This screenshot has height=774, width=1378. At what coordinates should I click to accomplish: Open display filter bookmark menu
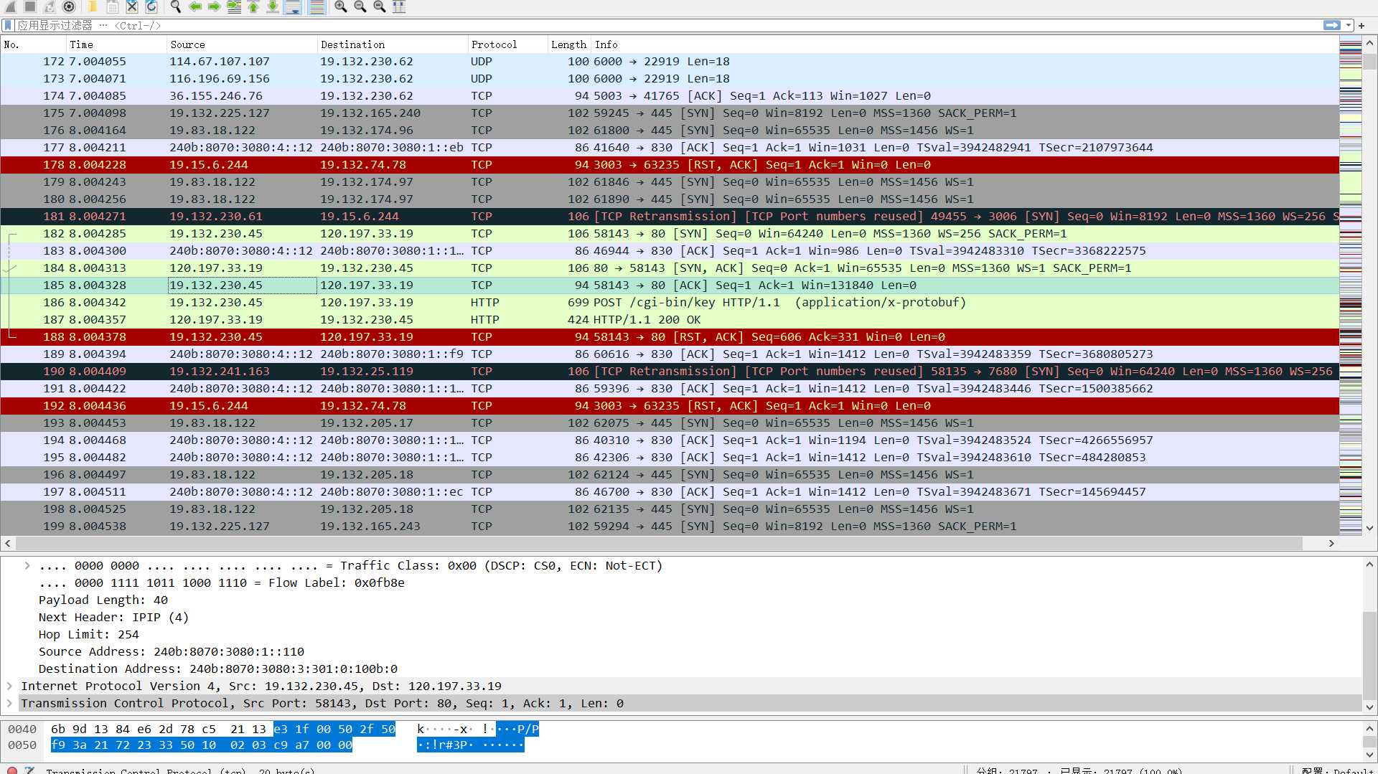[x=8, y=26]
